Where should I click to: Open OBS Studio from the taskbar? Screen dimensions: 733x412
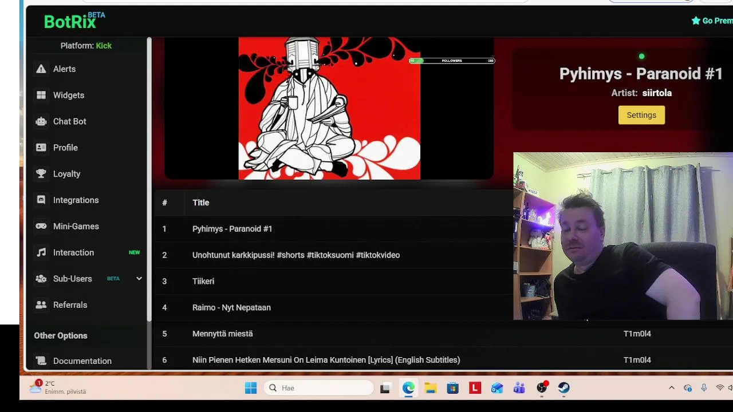click(x=542, y=388)
